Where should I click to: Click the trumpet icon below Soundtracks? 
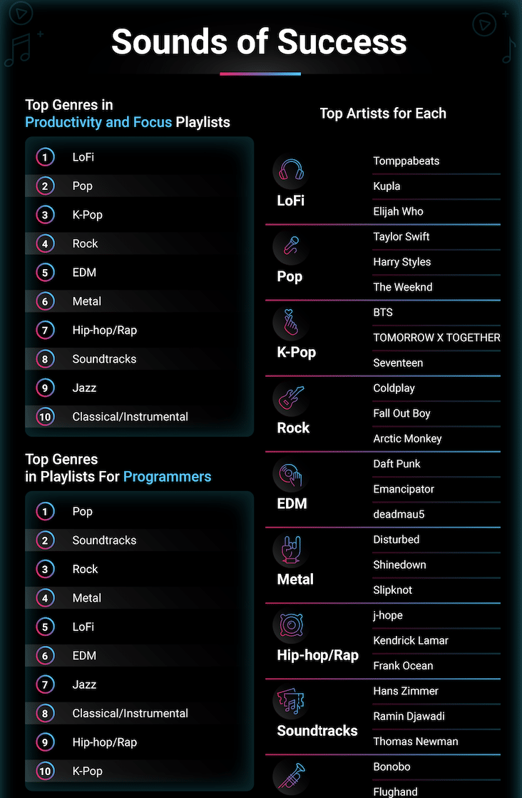[x=292, y=776]
